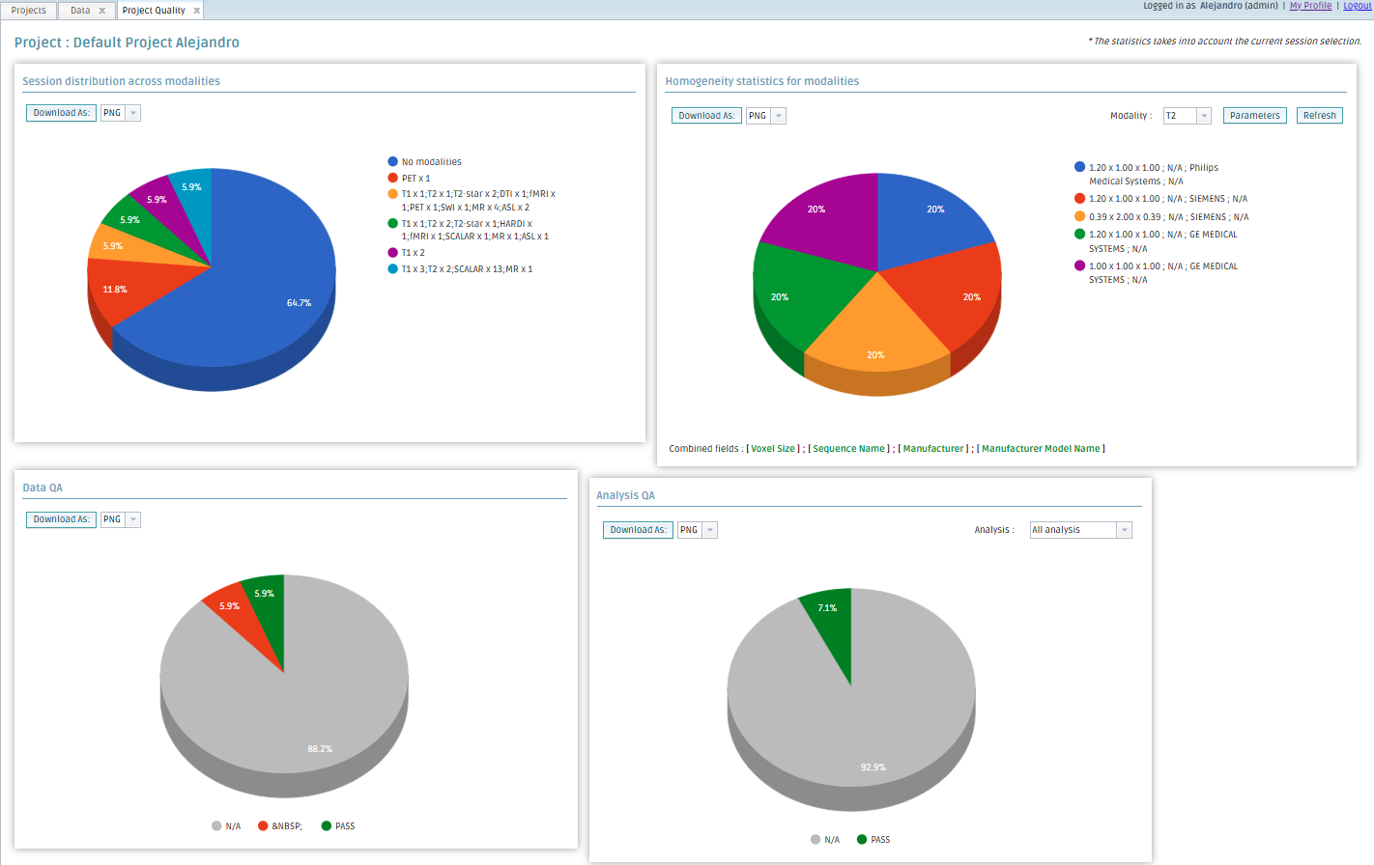Open the Data tab
Viewport: 1374px width, 865px height.
[x=80, y=11]
